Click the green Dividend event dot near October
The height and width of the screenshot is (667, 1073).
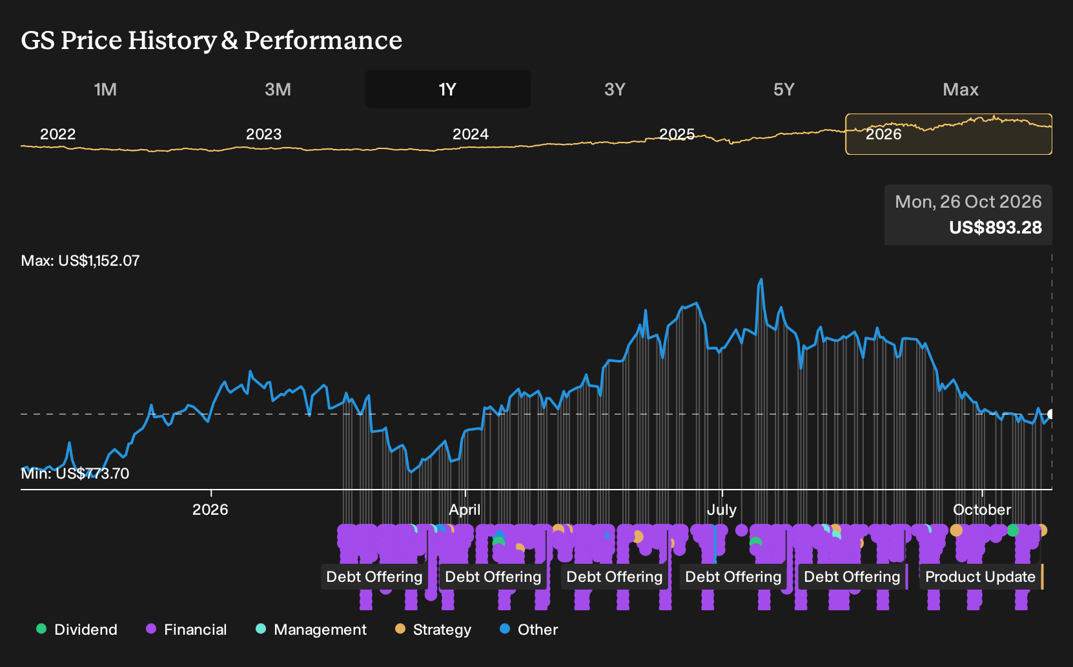(1013, 530)
